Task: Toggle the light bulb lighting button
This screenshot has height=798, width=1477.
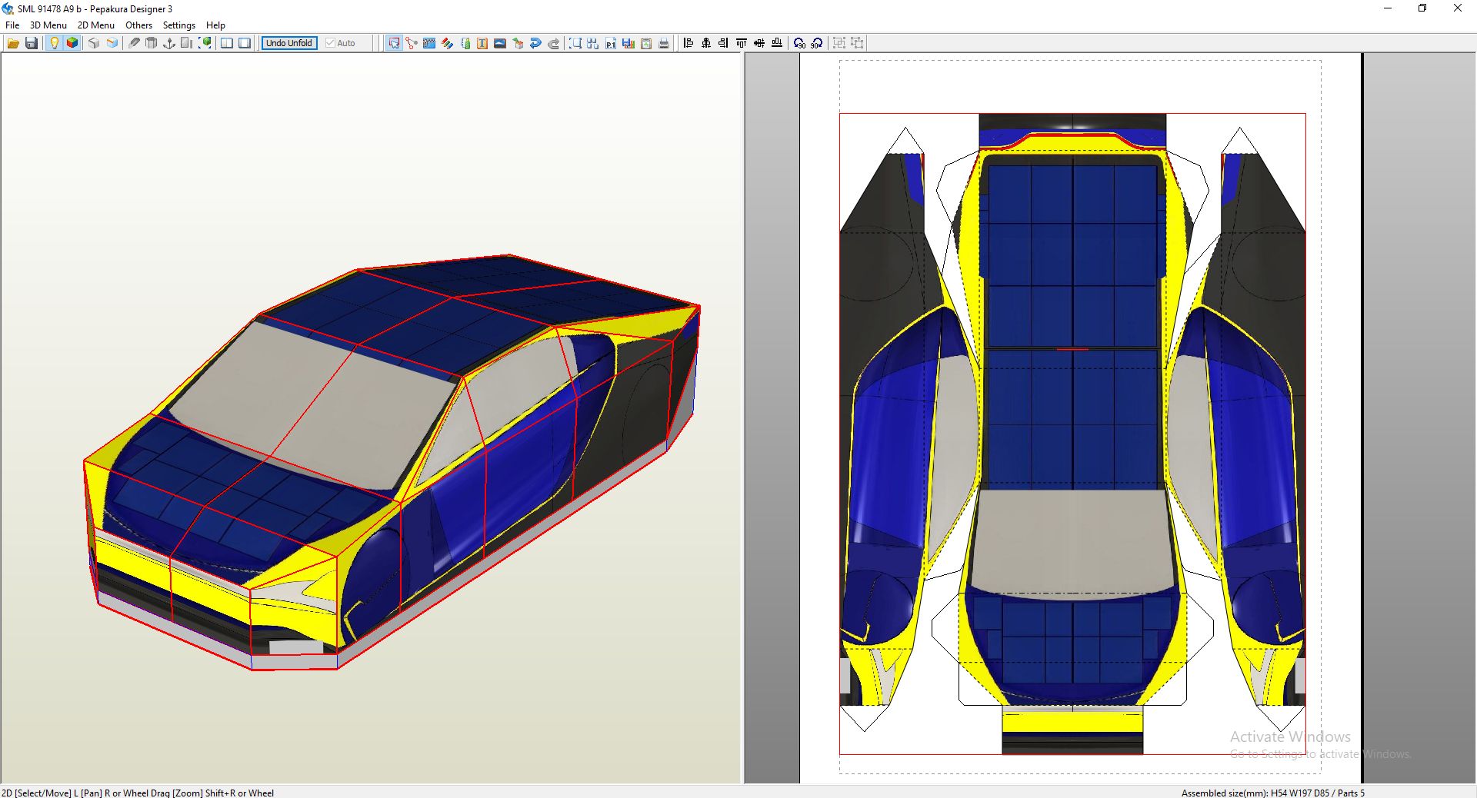Action: pos(54,43)
